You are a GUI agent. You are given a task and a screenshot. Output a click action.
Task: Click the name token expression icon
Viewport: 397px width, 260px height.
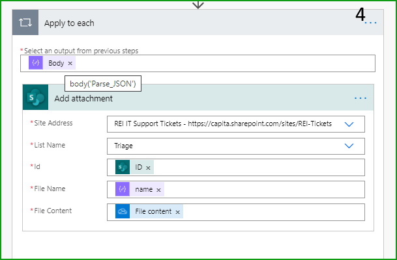[x=123, y=189]
